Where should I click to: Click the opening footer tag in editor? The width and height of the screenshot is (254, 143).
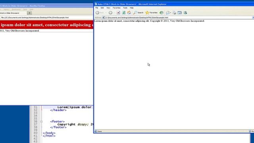click(57, 122)
